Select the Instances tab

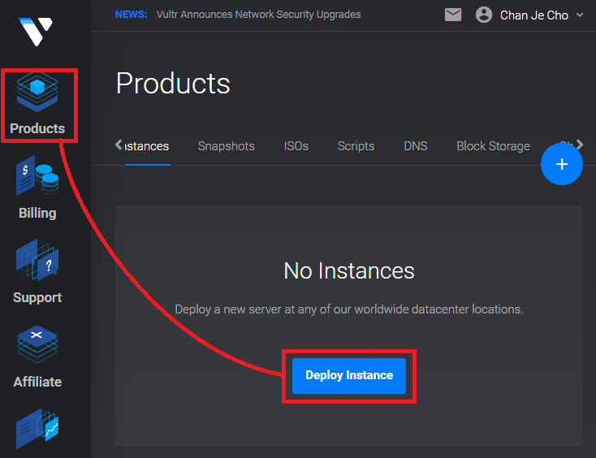point(147,146)
